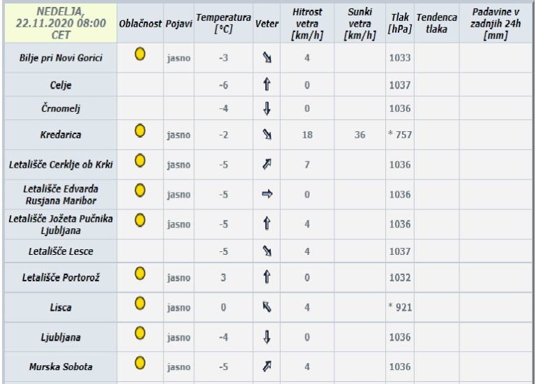Click the Padavine v zadnjih 24h header
Screen dimensions: 536x384
click(496, 24)
